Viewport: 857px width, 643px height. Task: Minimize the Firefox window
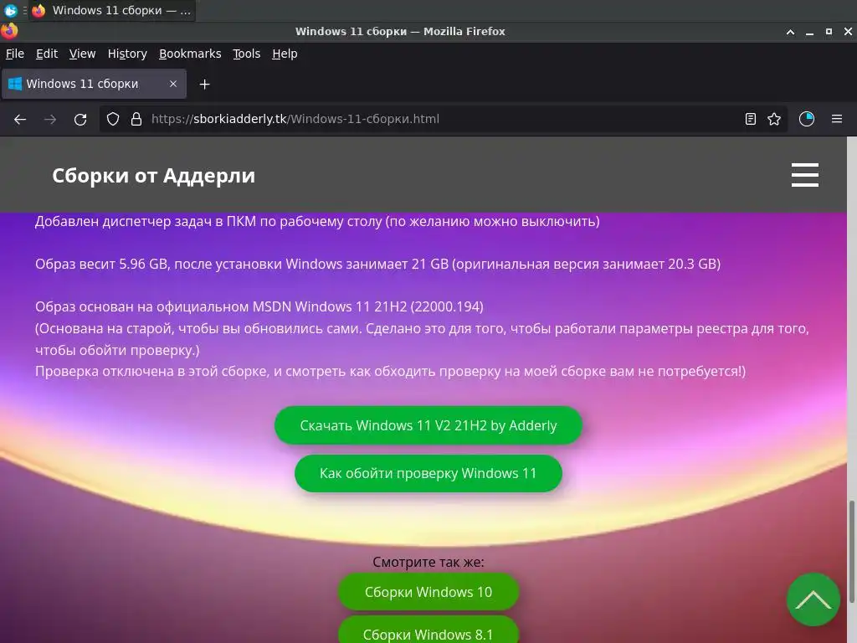(x=809, y=32)
